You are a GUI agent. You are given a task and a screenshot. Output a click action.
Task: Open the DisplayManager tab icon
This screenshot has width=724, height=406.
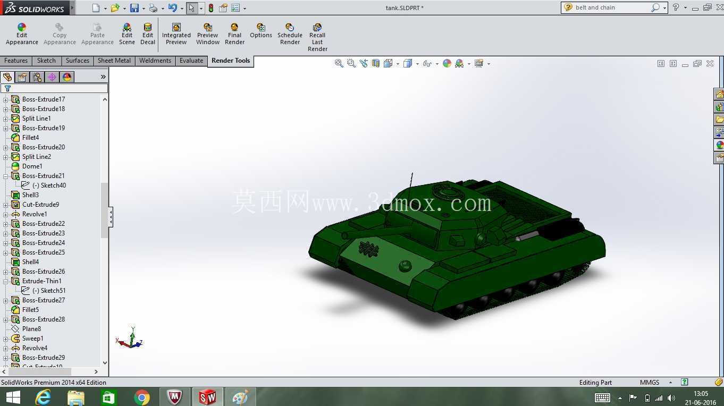pos(67,77)
